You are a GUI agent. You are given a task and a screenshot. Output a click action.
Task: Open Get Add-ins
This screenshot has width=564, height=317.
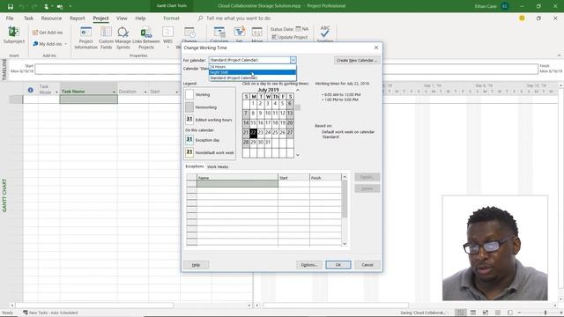tap(48, 33)
